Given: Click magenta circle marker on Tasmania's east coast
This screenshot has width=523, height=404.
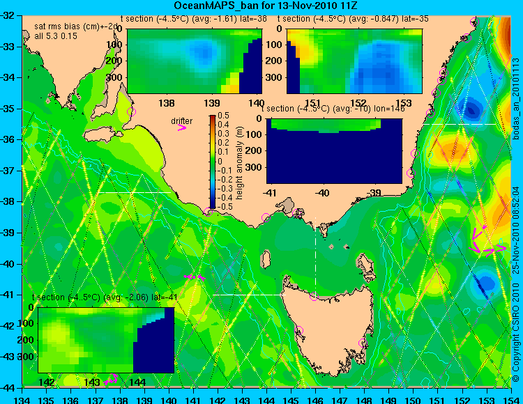Looking at the screenshot, I should [363, 343].
